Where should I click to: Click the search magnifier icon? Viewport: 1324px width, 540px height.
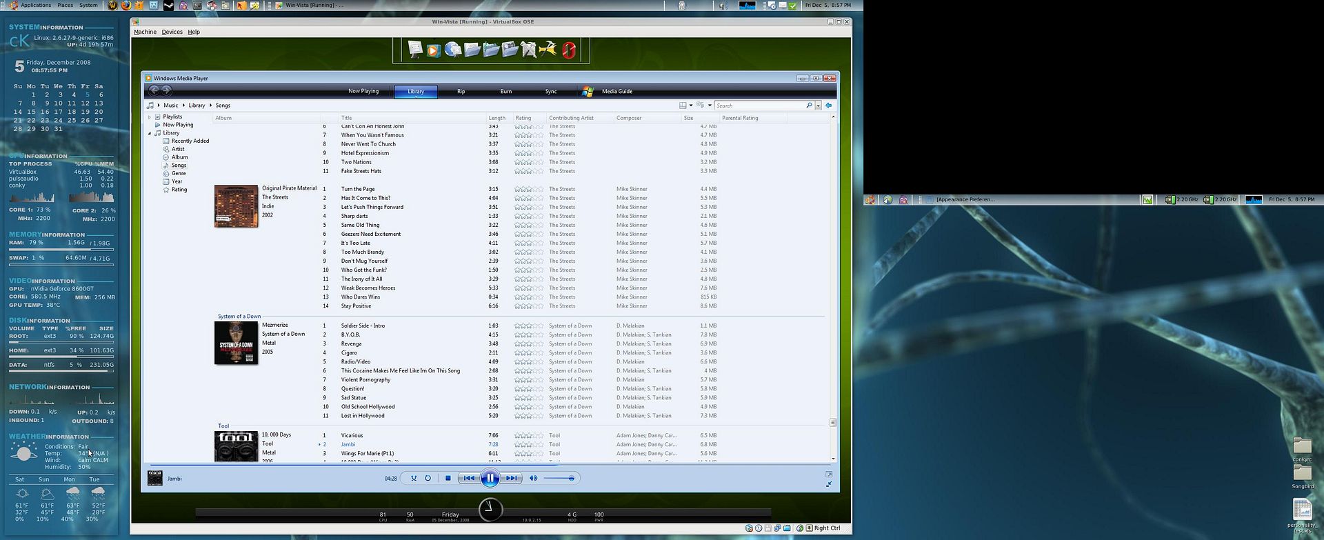click(809, 106)
